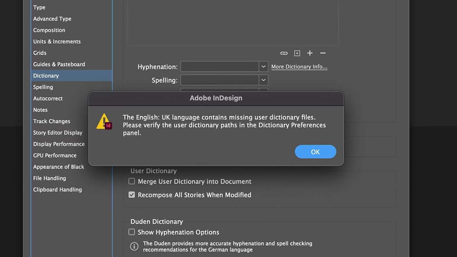Click the Hyphenation field label

pos(157,67)
